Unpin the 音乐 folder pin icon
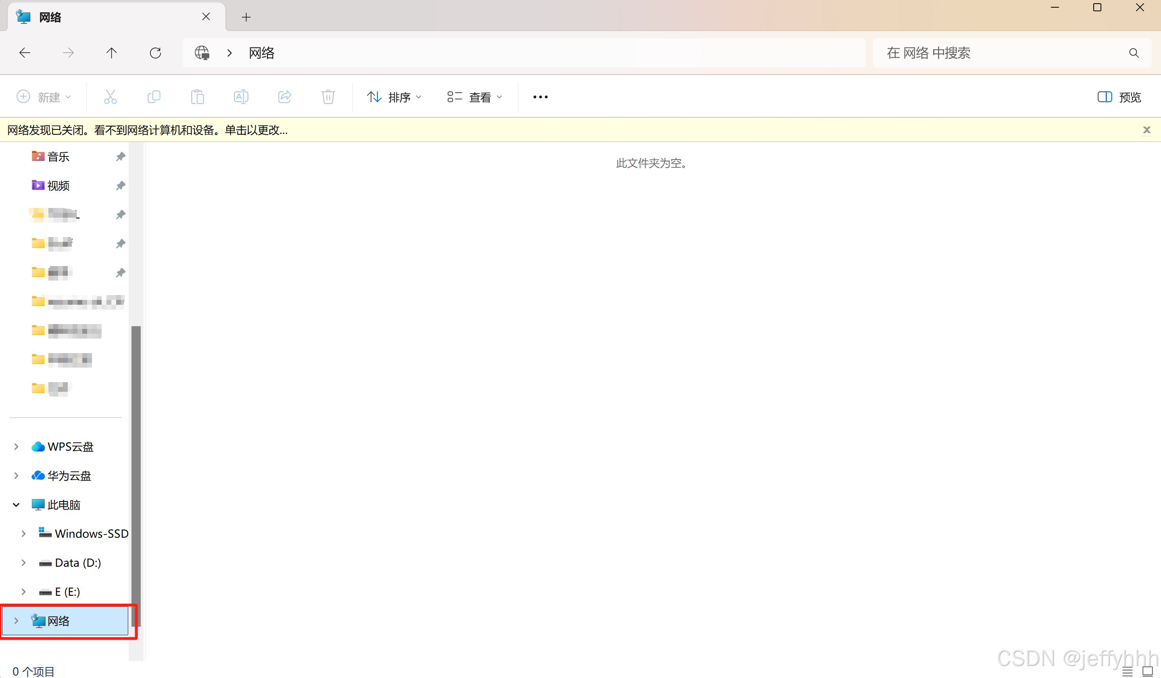 (120, 157)
